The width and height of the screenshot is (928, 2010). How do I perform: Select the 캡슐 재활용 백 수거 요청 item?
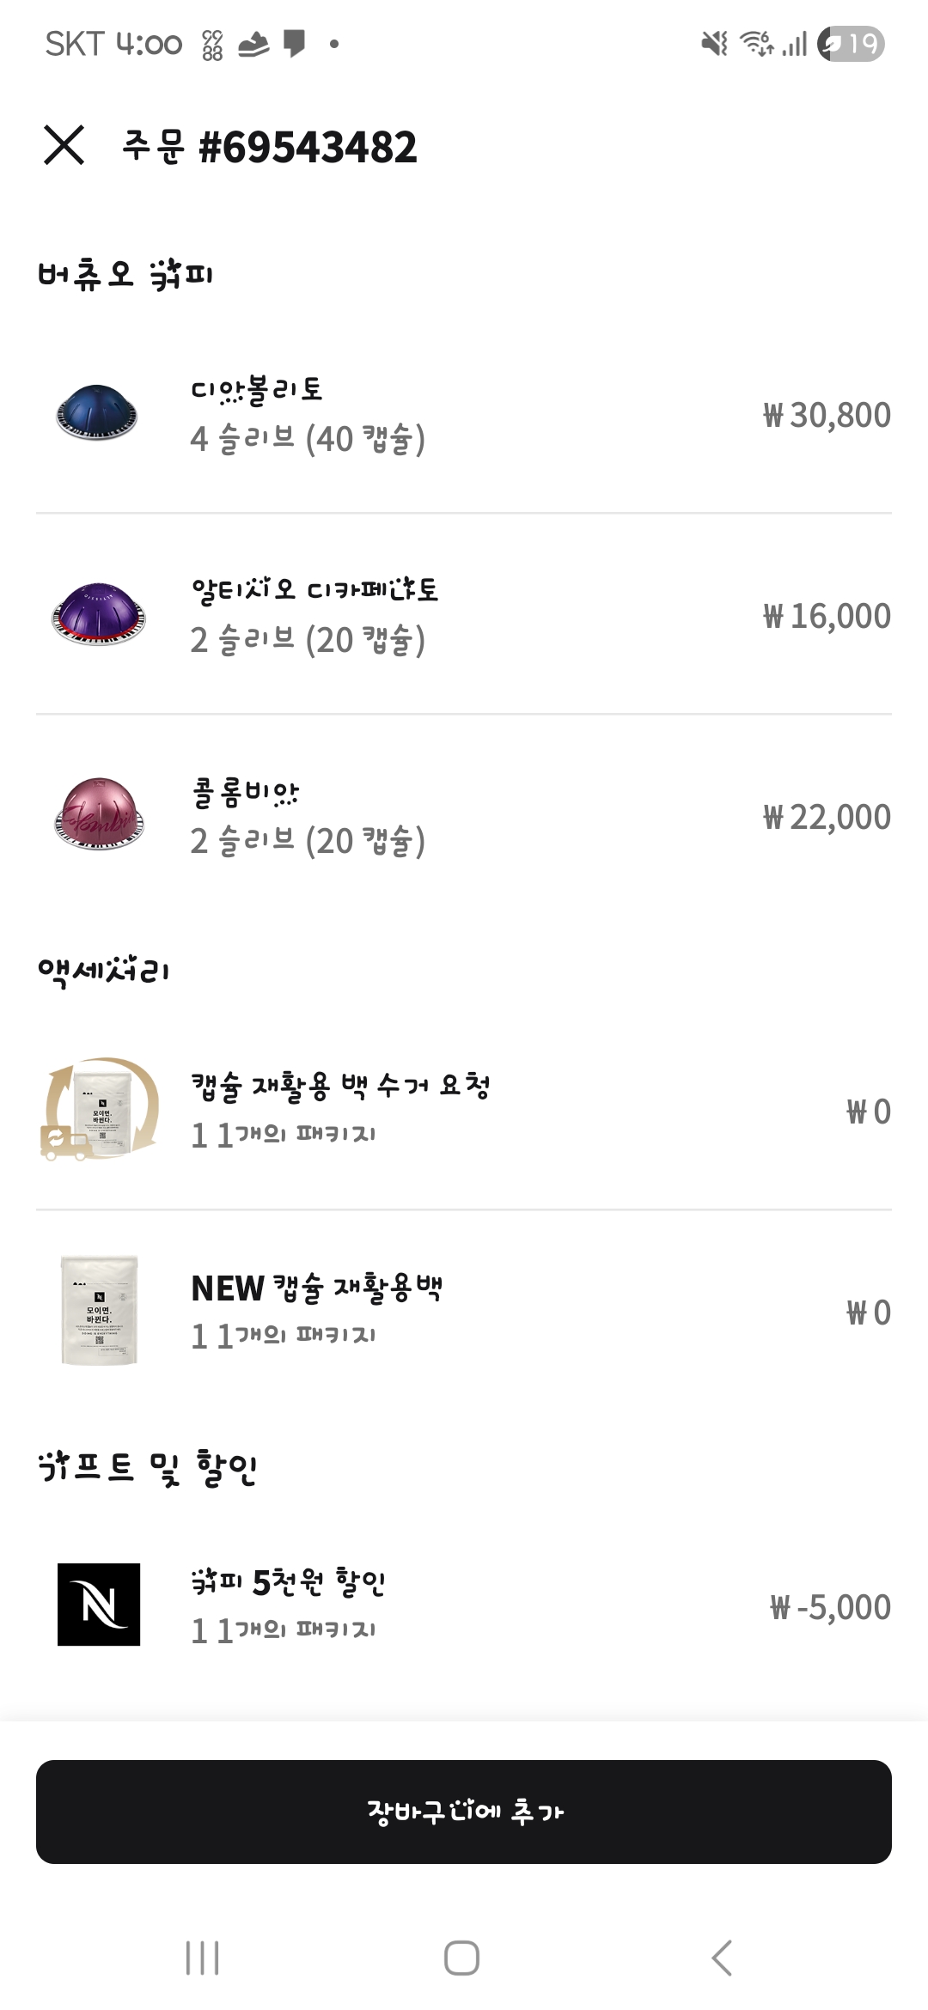click(340, 1086)
